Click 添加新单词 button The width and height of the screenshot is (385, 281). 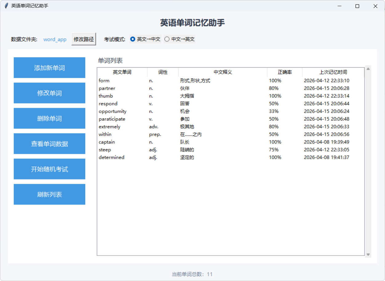pos(50,68)
